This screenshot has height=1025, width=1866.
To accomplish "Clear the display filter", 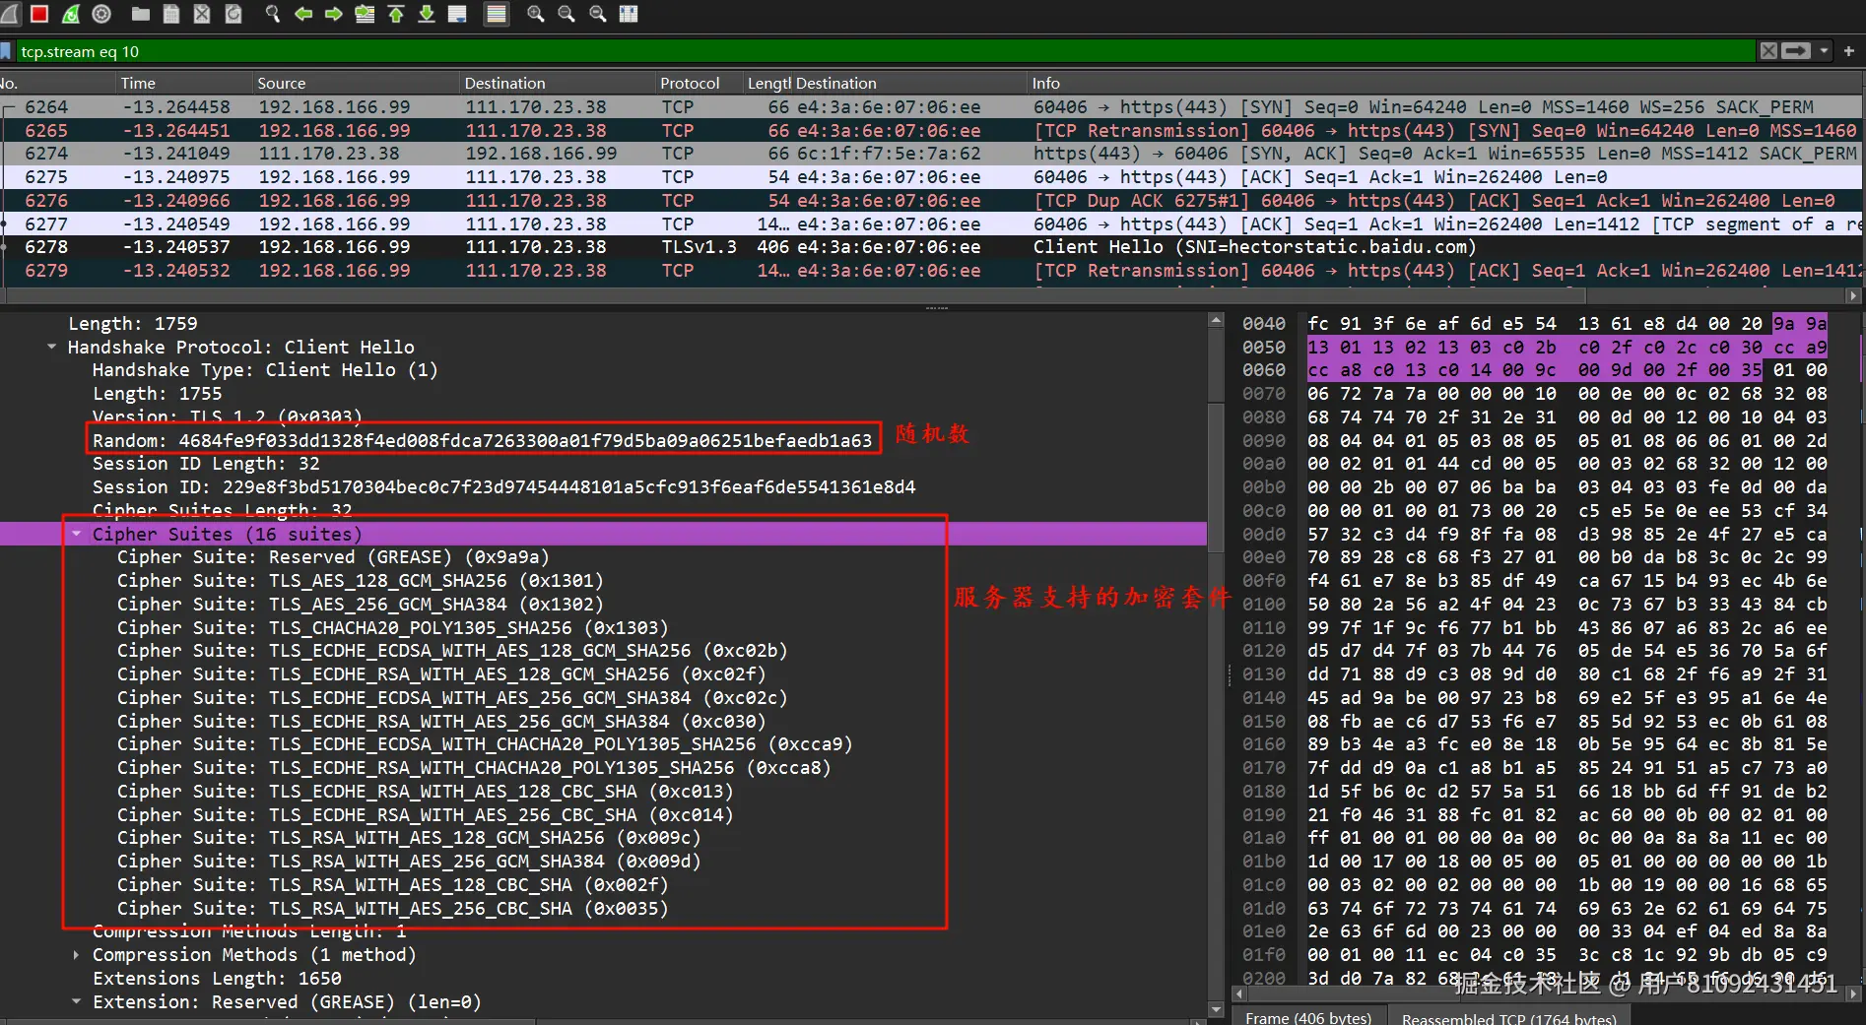I will pyautogui.click(x=1769, y=51).
